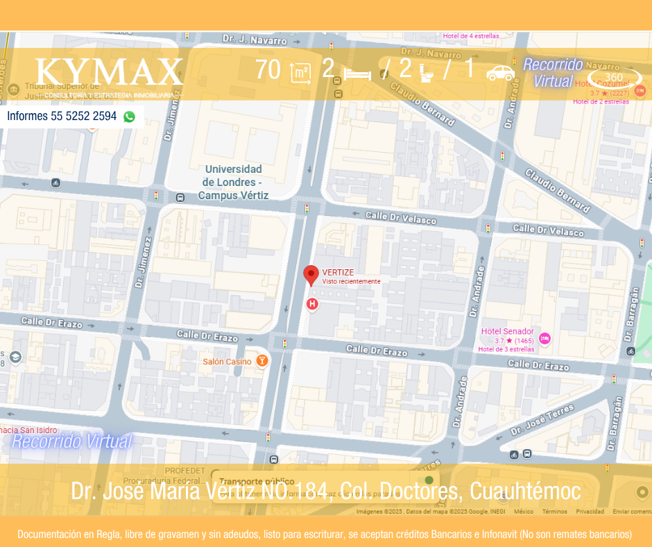Click the Hotel Senador lodging icon
The height and width of the screenshot is (547, 652).
[x=544, y=339]
